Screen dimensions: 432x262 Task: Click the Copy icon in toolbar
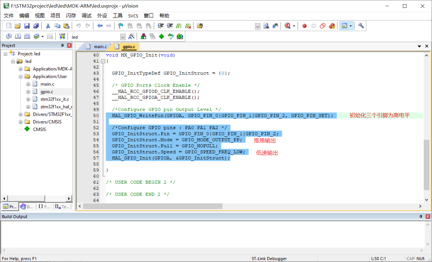57,26
